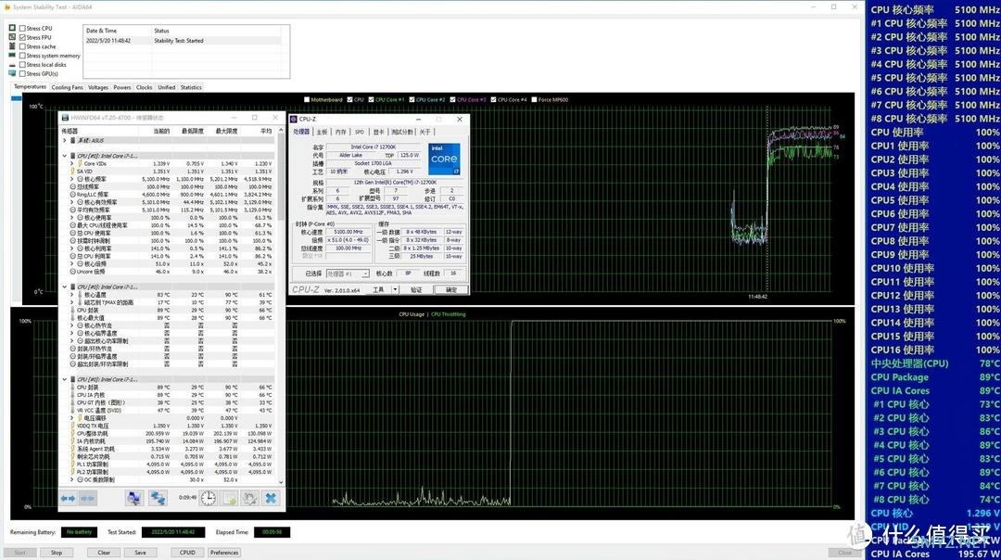Click HWiNFO scrollbar up arrow
This screenshot has width=1001, height=560.
tap(281, 130)
